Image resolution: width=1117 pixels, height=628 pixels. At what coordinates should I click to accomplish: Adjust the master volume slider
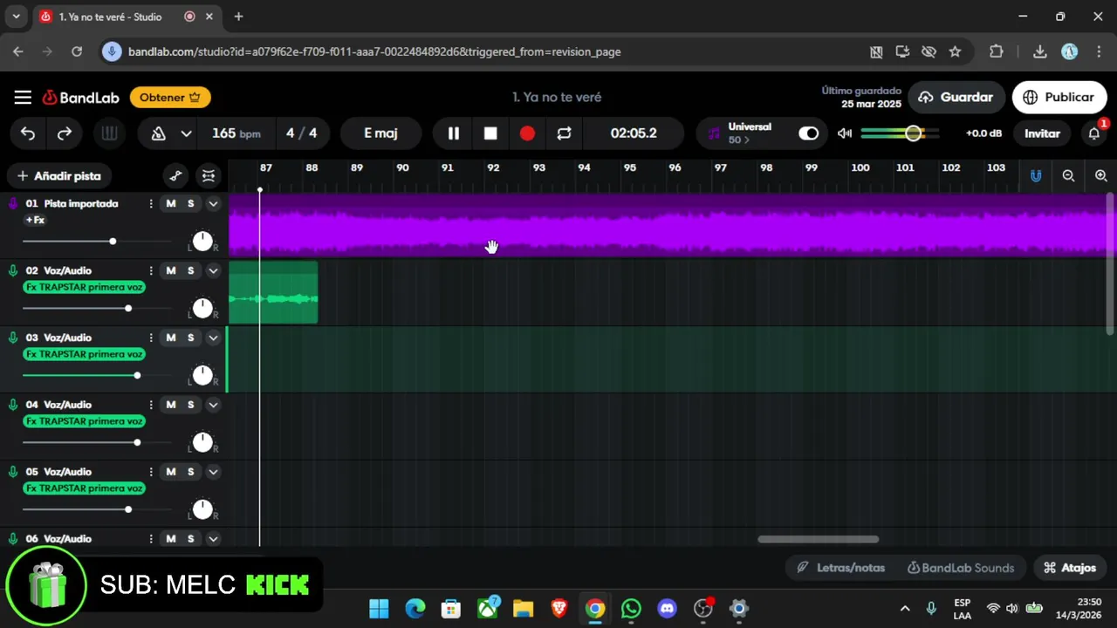tap(900, 133)
